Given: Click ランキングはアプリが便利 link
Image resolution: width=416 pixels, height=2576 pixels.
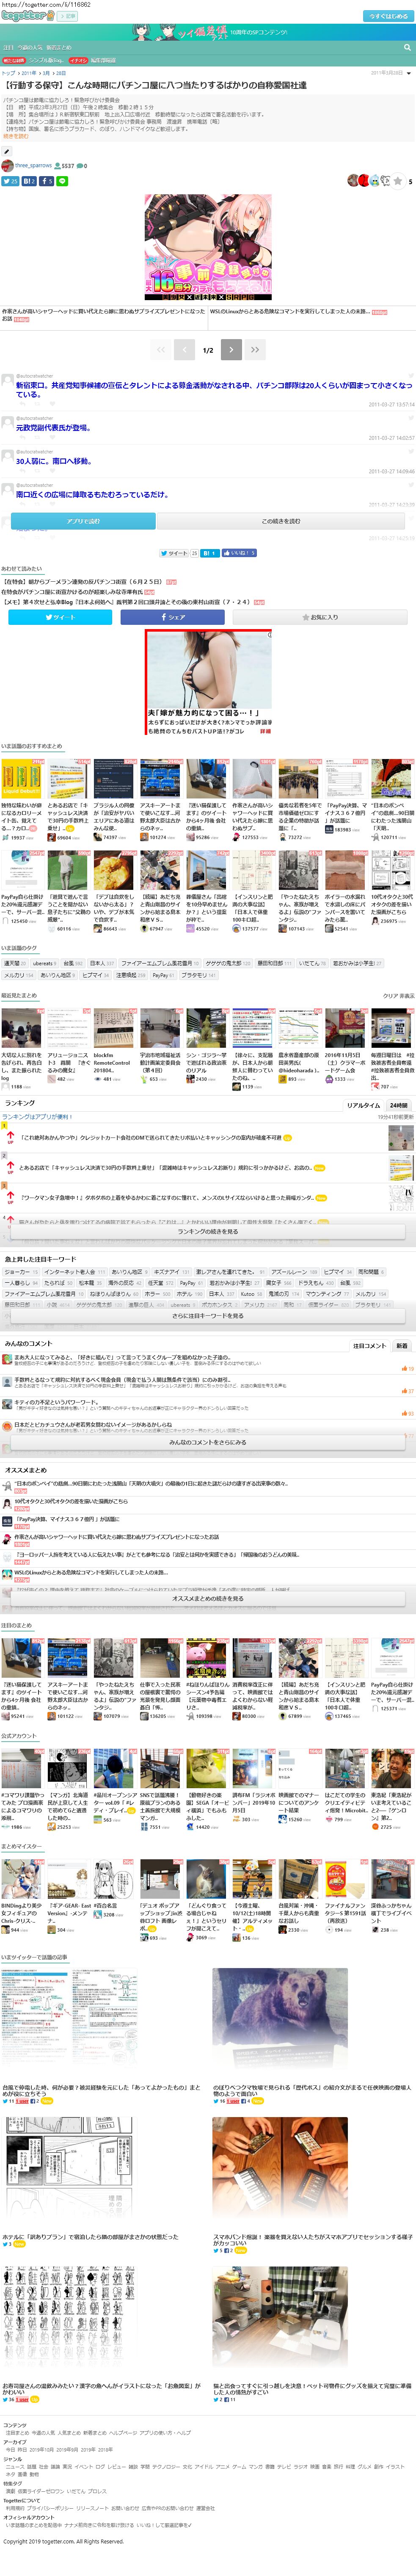Looking at the screenshot, I should point(36,1117).
